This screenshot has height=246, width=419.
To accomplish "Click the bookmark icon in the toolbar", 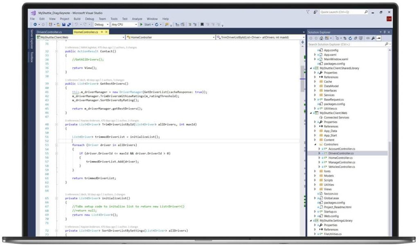I will click(202, 24).
